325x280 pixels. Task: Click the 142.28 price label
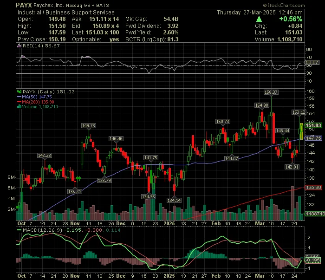(45, 156)
